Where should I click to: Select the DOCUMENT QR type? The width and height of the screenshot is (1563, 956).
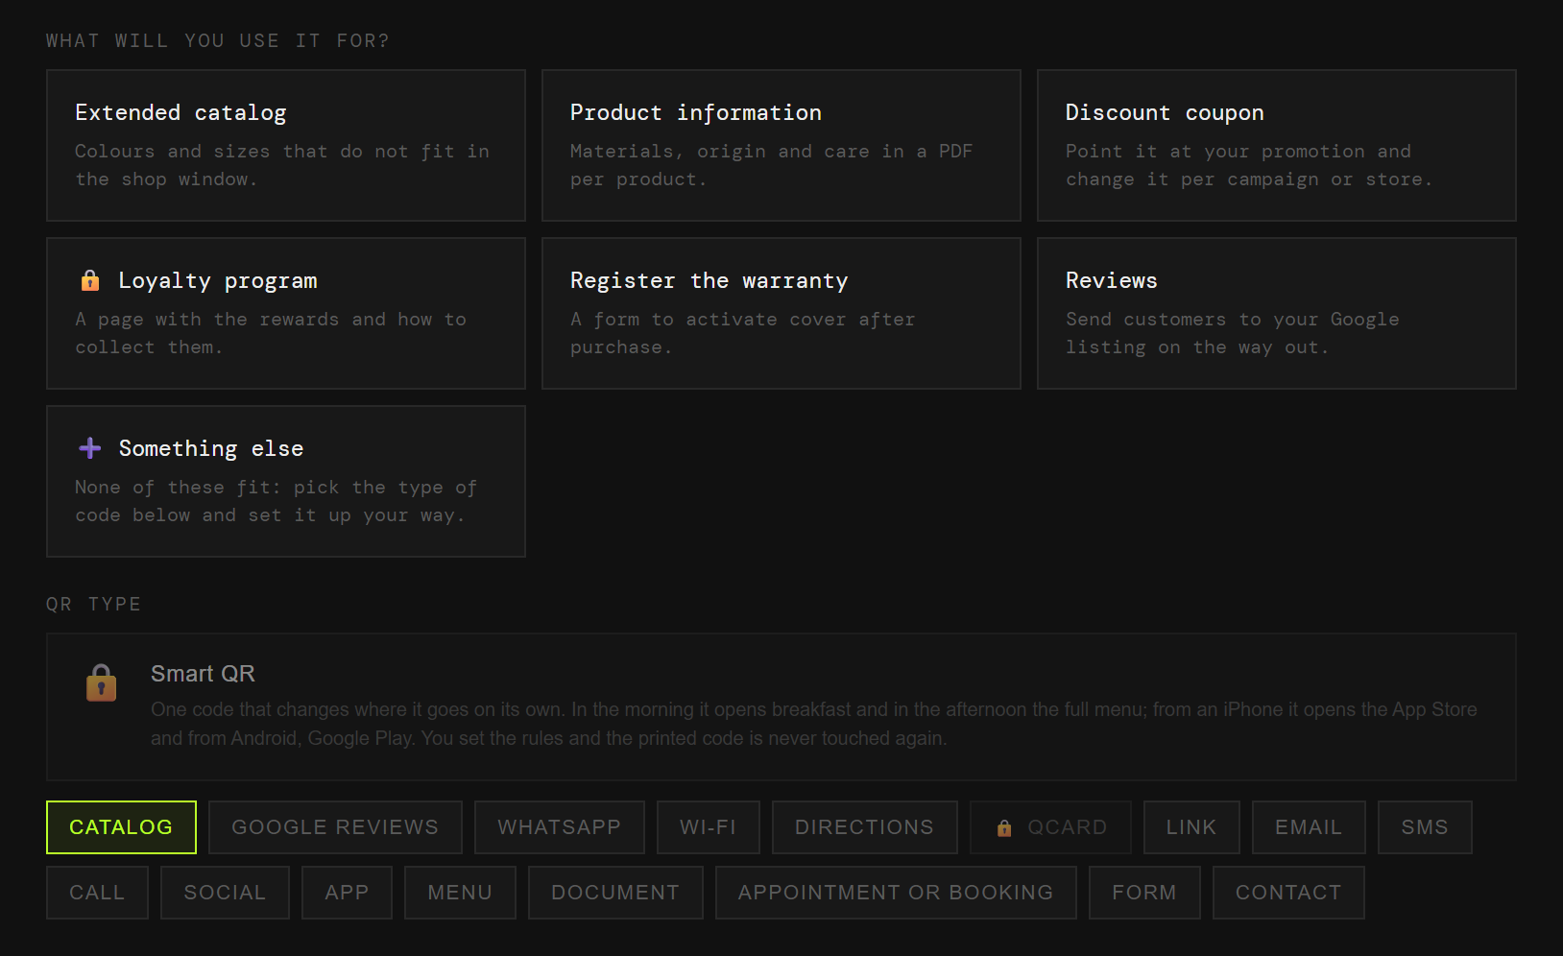[x=615, y=893]
